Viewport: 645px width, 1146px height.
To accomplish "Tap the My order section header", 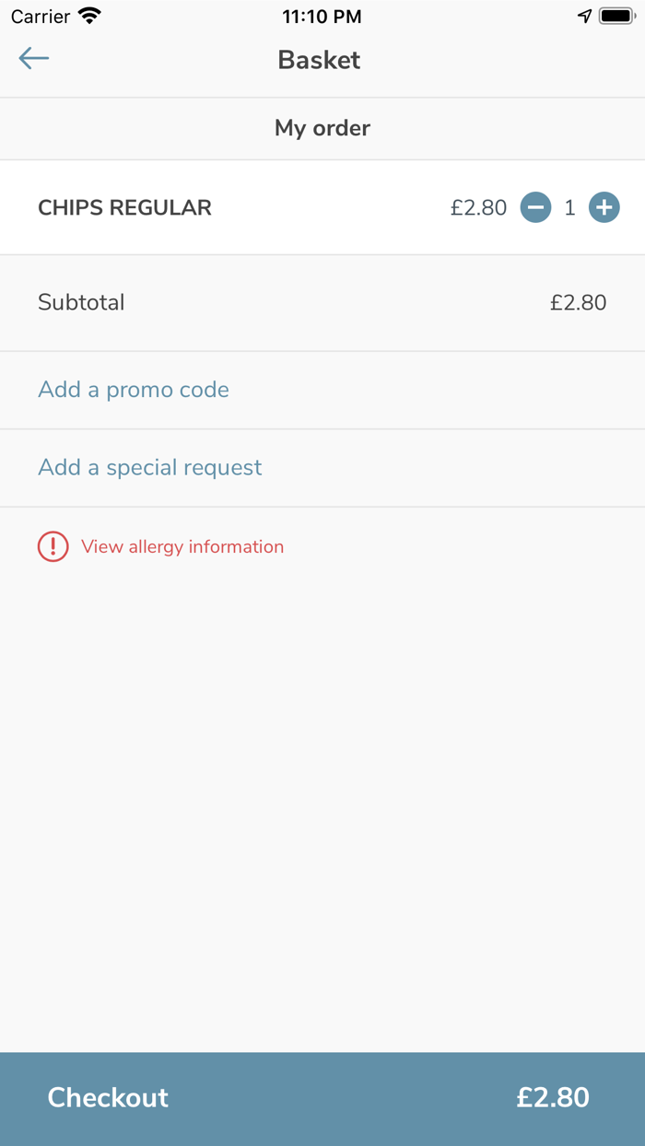I will click(x=322, y=128).
